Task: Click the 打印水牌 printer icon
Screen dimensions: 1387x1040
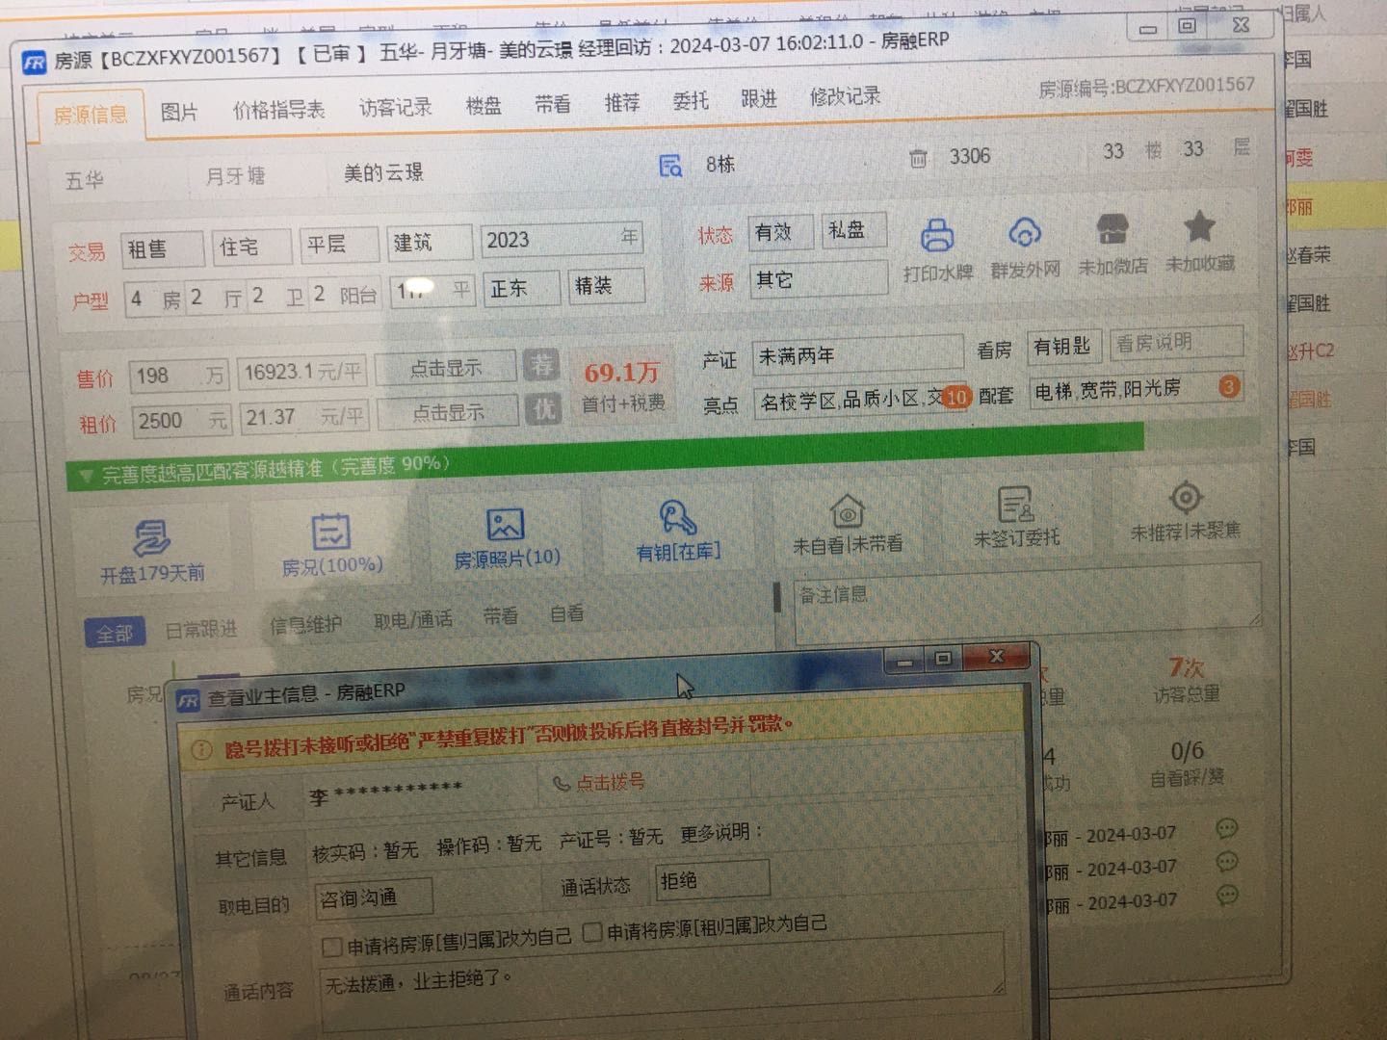Action: 937,235
